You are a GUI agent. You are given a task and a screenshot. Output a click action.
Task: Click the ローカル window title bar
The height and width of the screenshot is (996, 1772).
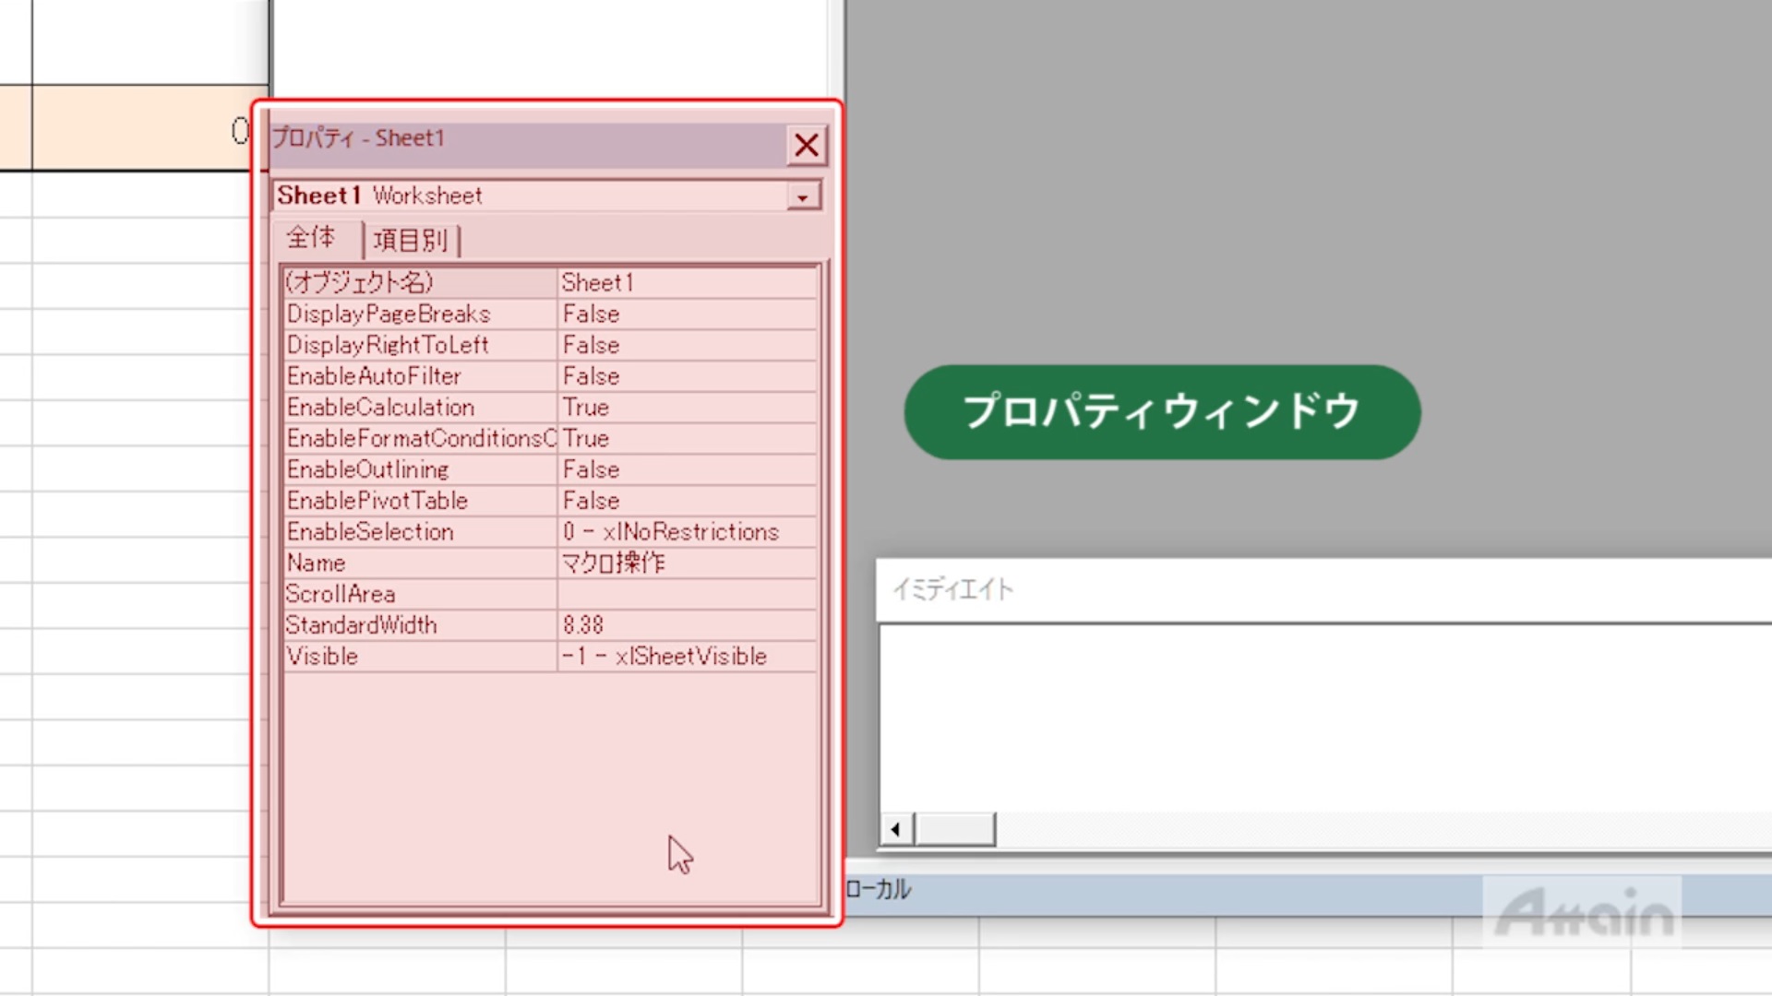[1154, 890]
